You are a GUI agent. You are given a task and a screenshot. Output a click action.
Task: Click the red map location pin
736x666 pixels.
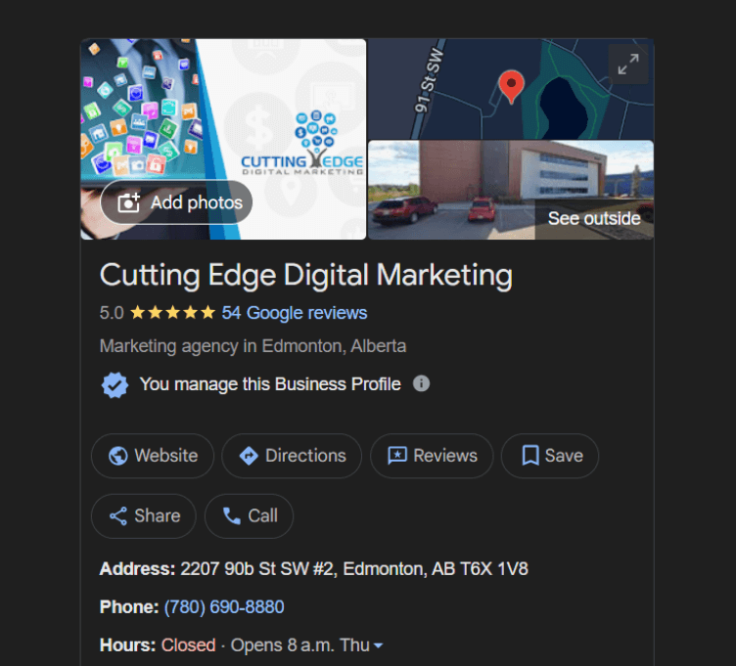511,86
